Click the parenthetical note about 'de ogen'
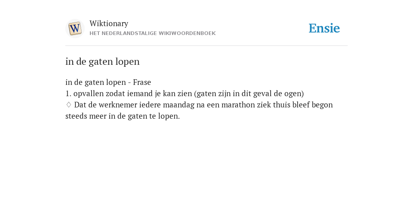 click(249, 93)
